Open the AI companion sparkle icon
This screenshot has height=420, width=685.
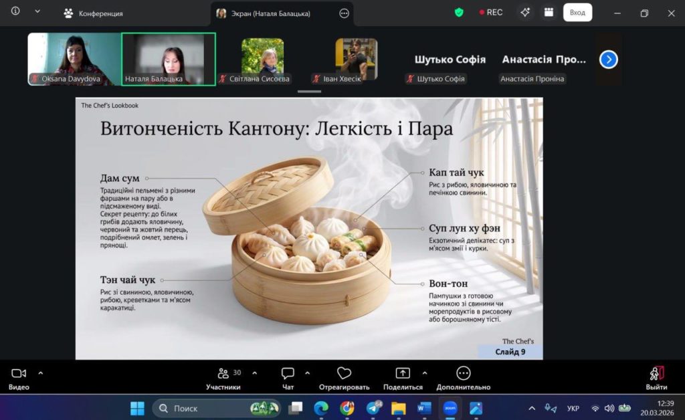point(525,12)
